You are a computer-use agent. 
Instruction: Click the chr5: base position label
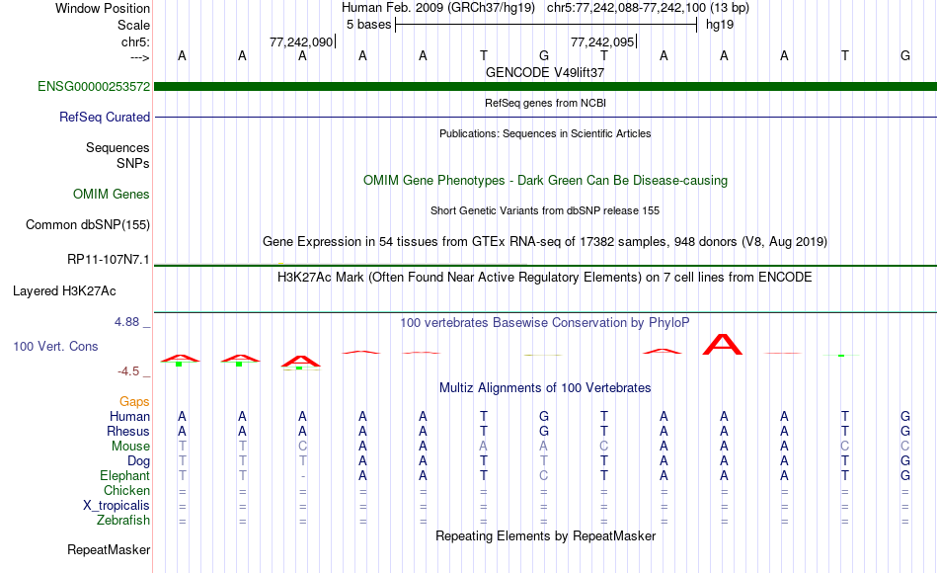[135, 41]
